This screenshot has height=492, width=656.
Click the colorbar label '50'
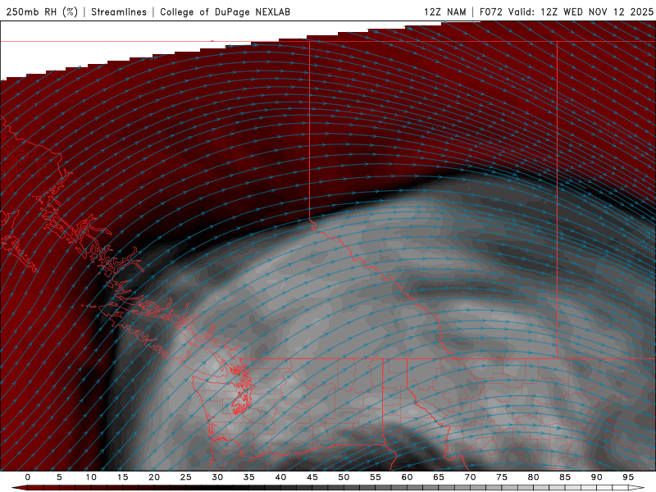point(344,477)
